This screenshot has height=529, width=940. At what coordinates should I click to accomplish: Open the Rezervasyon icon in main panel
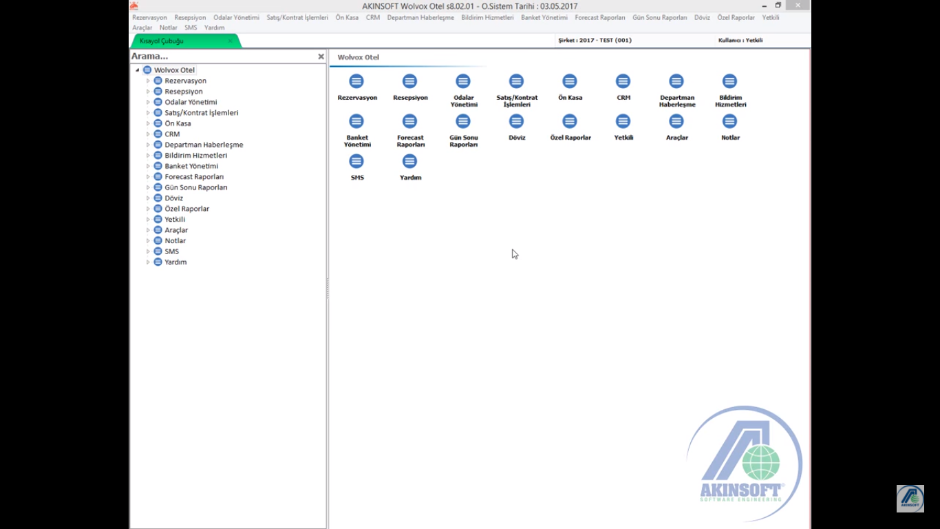click(x=356, y=81)
